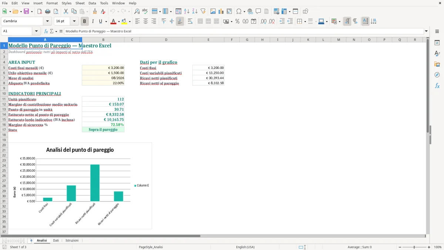The width and height of the screenshot is (444, 250).
Task: Click the Copy icon
Action: pos(74,11)
